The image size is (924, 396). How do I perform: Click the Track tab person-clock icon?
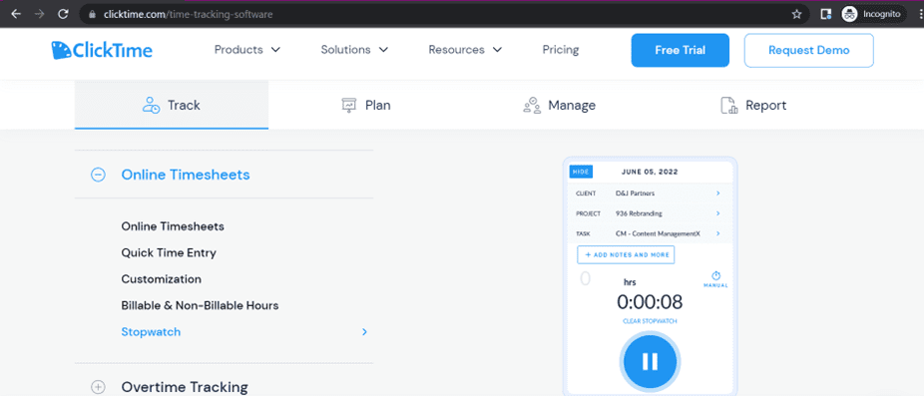tap(151, 106)
